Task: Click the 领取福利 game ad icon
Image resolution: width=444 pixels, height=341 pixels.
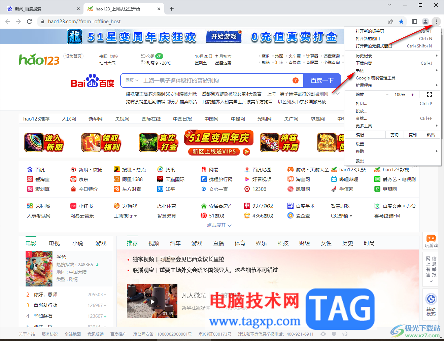Action: 102,142
